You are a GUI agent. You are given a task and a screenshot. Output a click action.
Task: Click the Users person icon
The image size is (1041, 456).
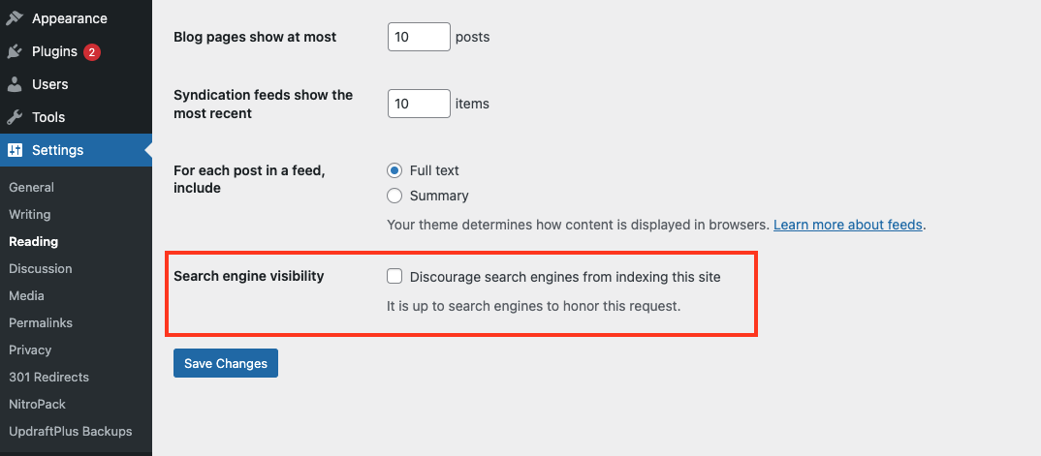tap(15, 84)
